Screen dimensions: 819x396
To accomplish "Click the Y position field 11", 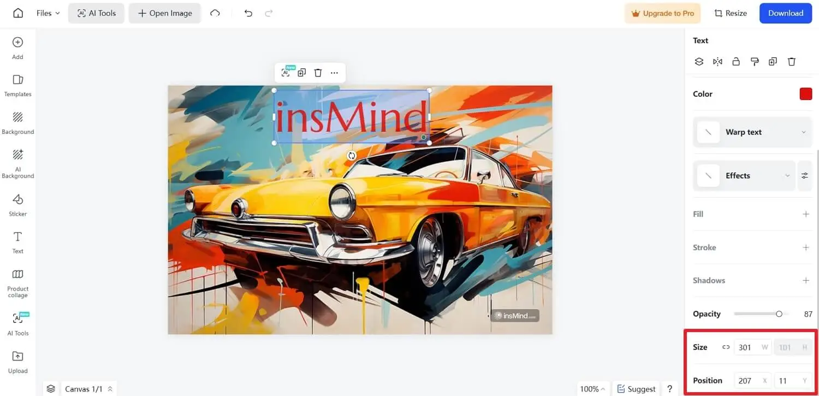I will point(793,381).
